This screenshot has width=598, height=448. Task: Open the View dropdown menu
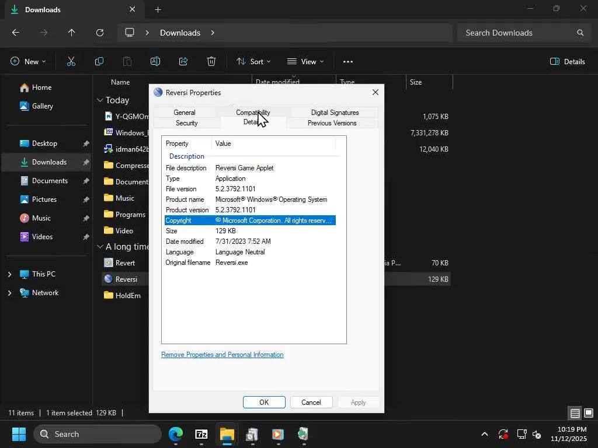pyautogui.click(x=305, y=61)
